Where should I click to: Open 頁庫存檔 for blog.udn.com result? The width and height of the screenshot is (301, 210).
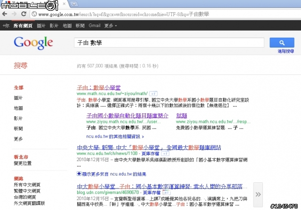(151, 192)
